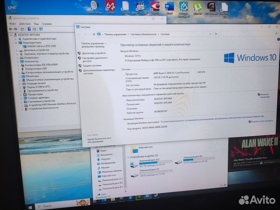Viewport: 280px width, 210px height.
Task: Open the Действие menu in Device Manager
Action: [25, 24]
